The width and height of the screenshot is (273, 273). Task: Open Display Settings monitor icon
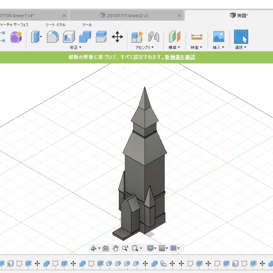pos(150,248)
